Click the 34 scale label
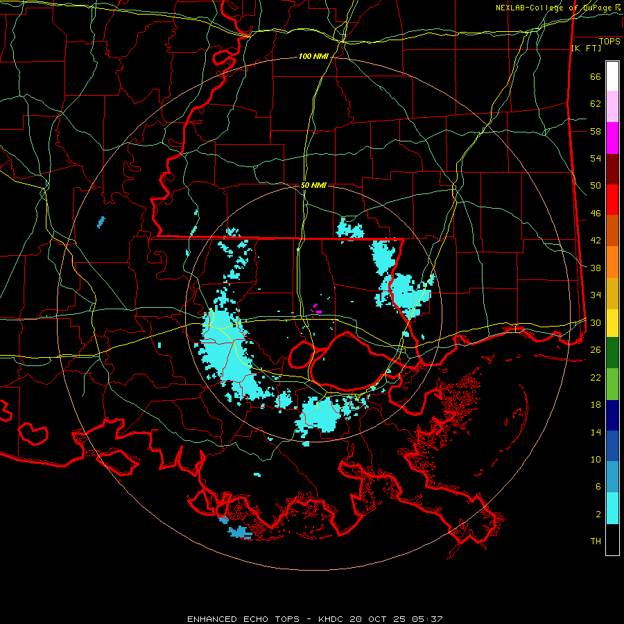The height and width of the screenshot is (624, 624). click(x=596, y=295)
